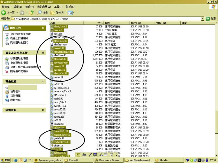This screenshot has height=163, width=218.
Task: Click the Go (移至) button
Action: pos(211,18)
